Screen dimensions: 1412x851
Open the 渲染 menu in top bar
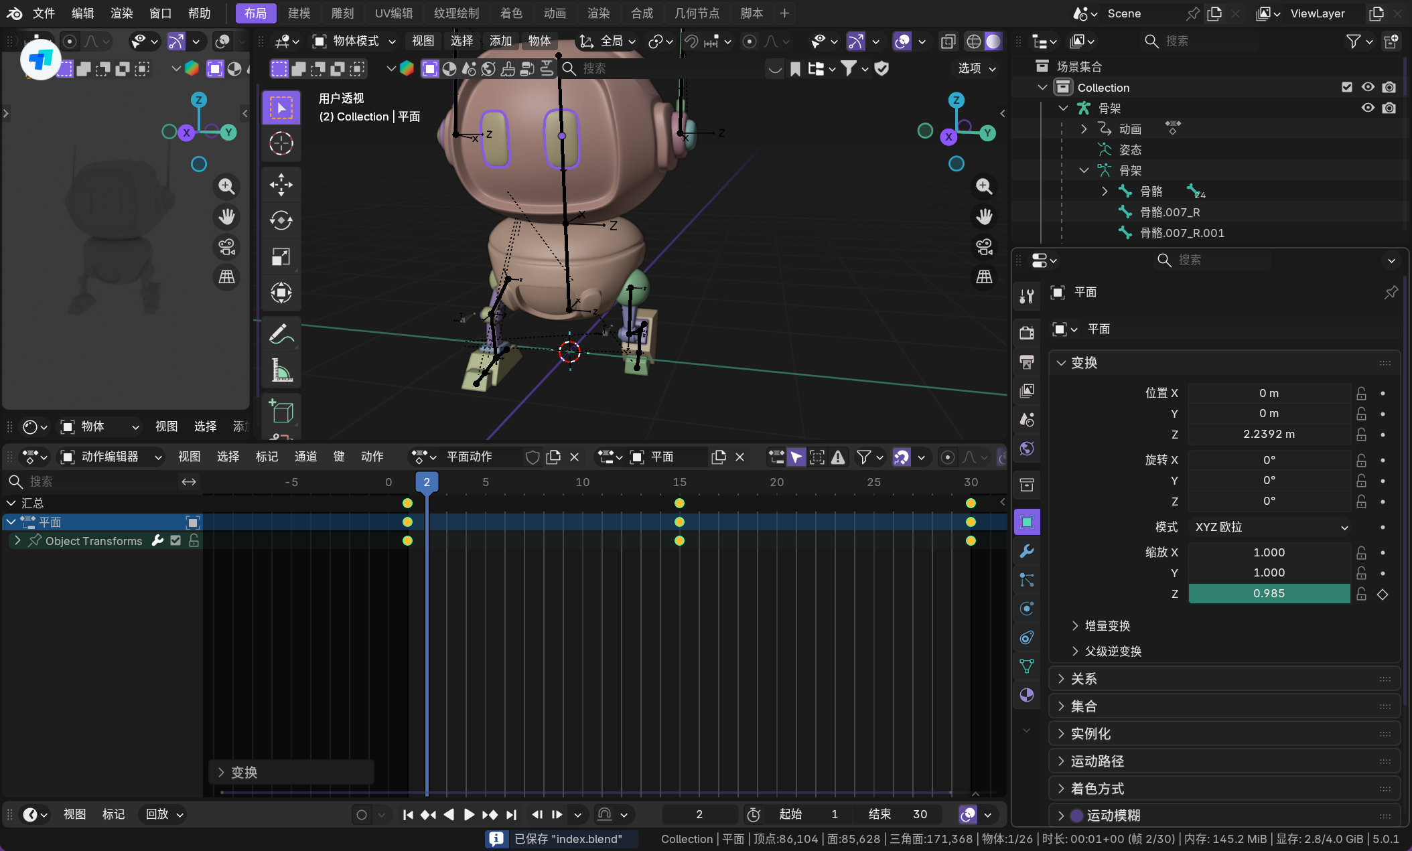[121, 13]
